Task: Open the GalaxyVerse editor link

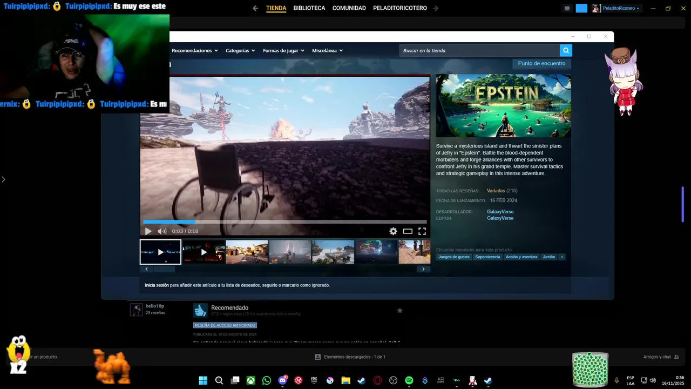Action: (x=500, y=218)
